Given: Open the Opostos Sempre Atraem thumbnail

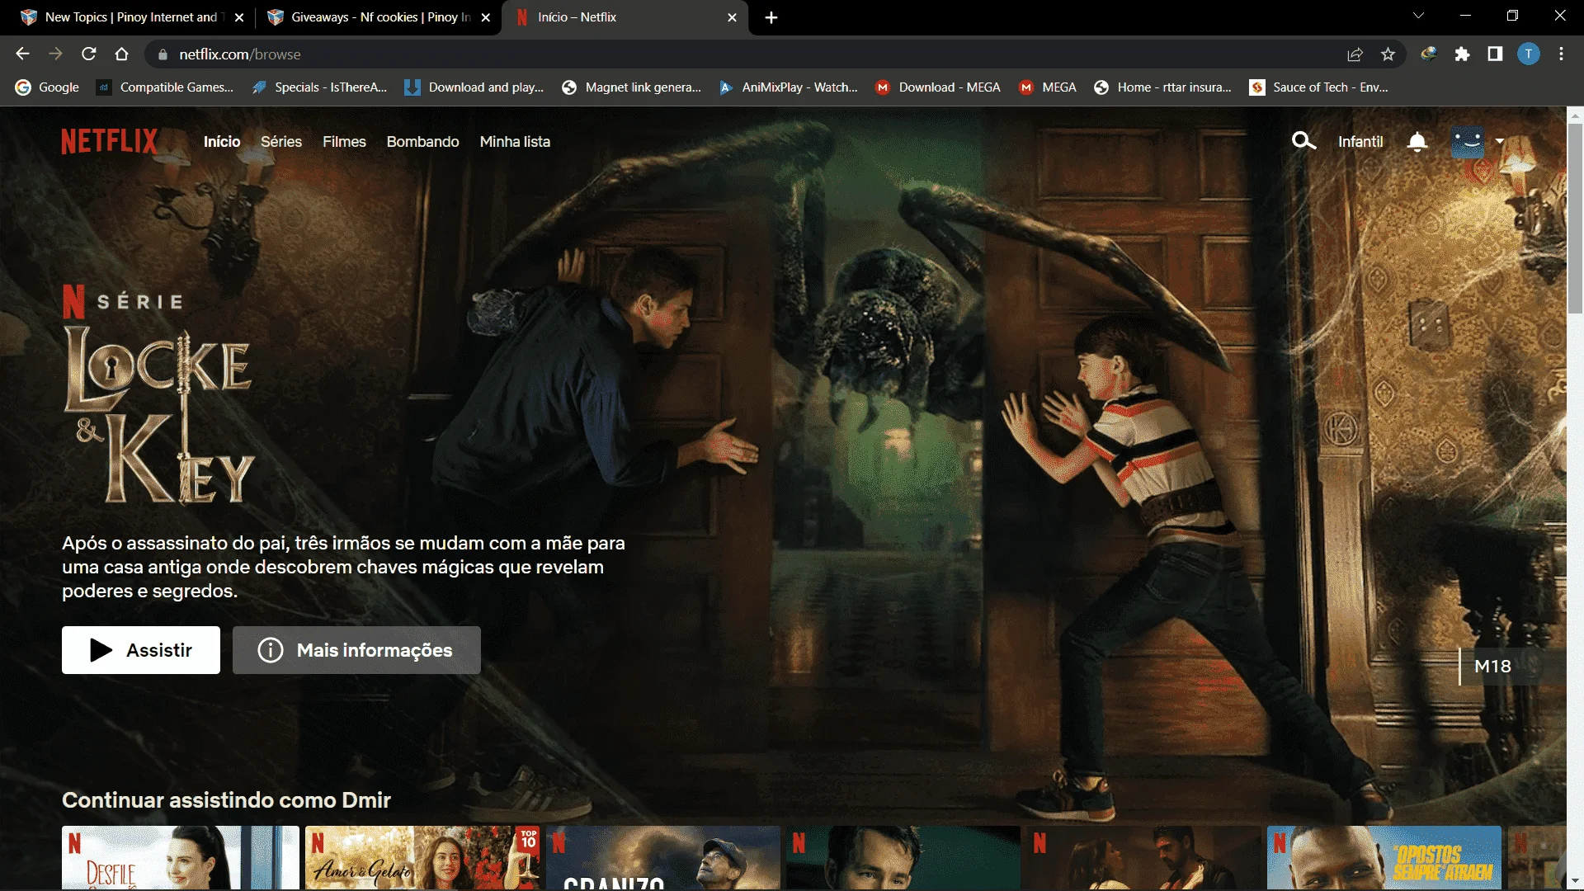Looking at the screenshot, I should tap(1384, 858).
